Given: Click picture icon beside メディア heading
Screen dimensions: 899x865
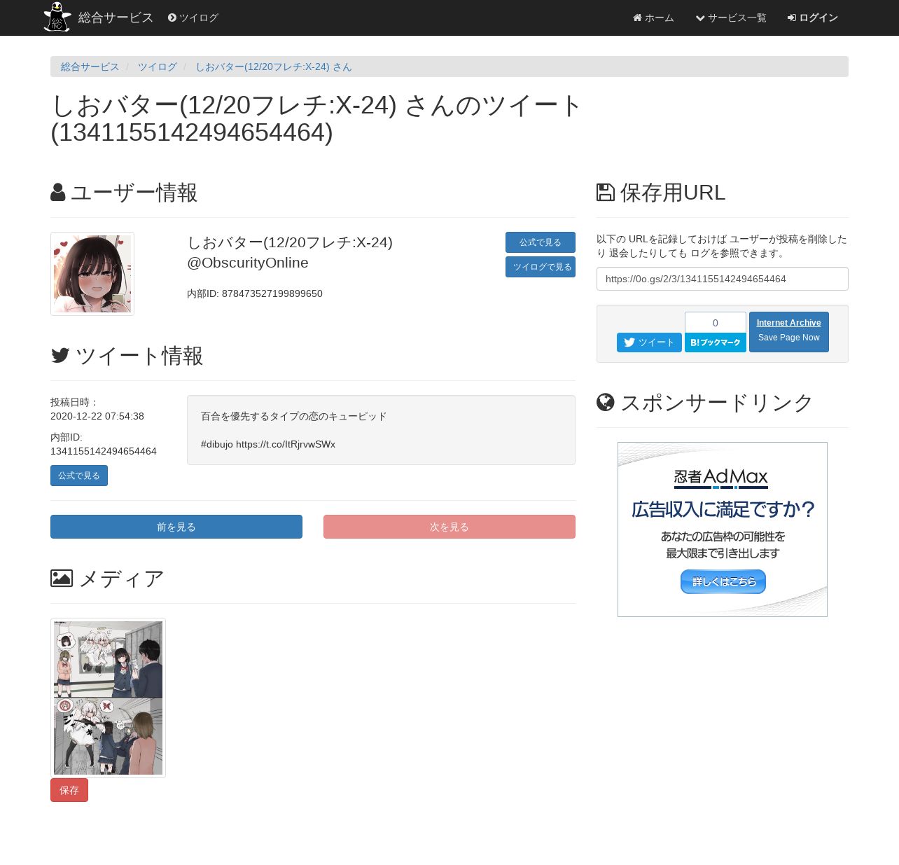Looking at the screenshot, I should click(62, 579).
